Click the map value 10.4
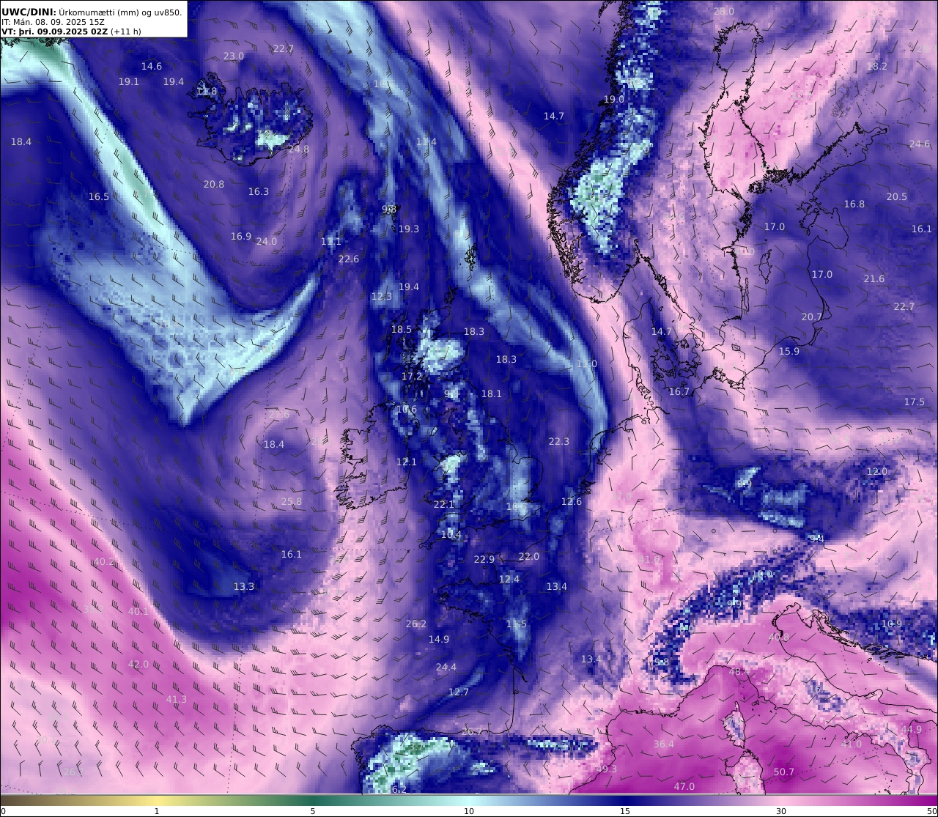Image resolution: width=938 pixels, height=817 pixels. pos(451,535)
